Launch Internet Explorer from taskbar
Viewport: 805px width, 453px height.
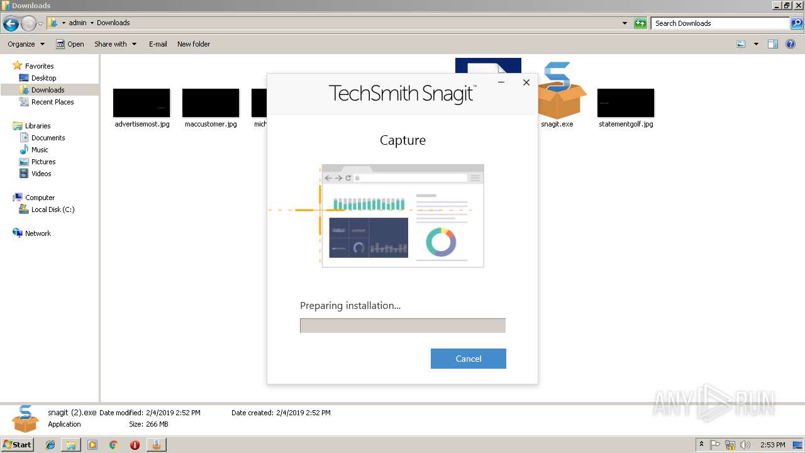pyautogui.click(x=50, y=445)
